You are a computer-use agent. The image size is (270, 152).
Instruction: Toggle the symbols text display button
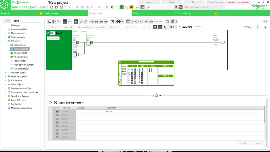tap(160, 27)
